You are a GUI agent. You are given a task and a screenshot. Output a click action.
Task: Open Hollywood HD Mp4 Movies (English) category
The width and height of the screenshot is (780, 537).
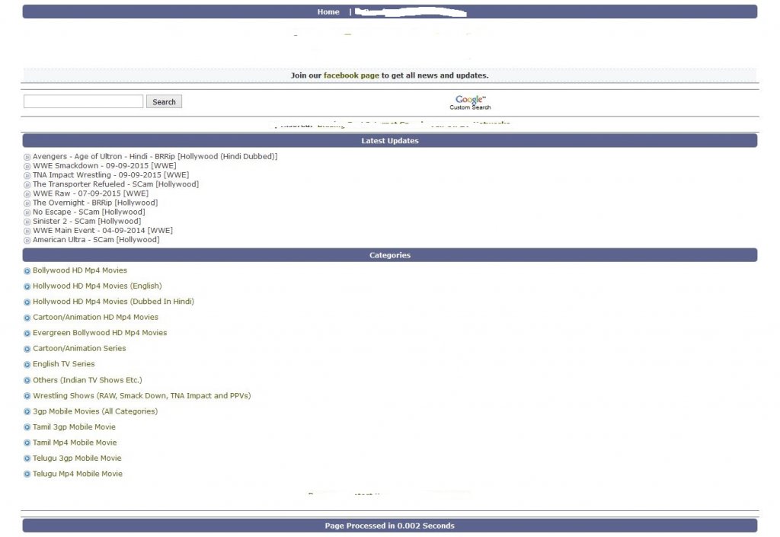coord(97,286)
